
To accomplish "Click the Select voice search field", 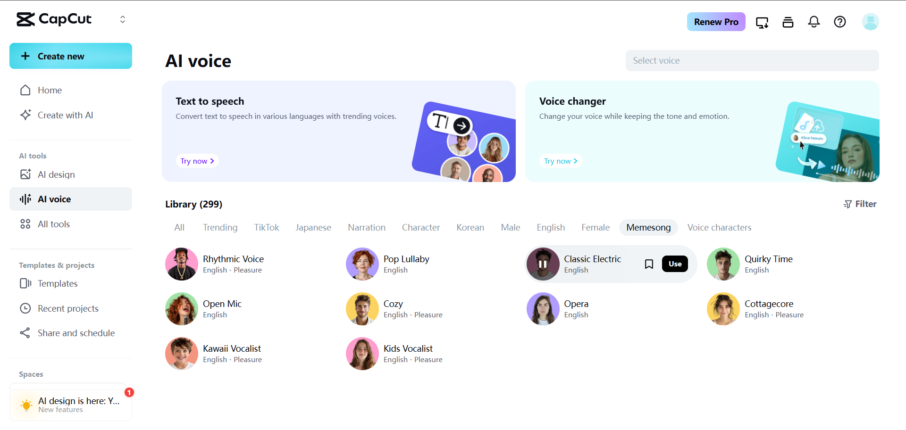I will (x=752, y=60).
